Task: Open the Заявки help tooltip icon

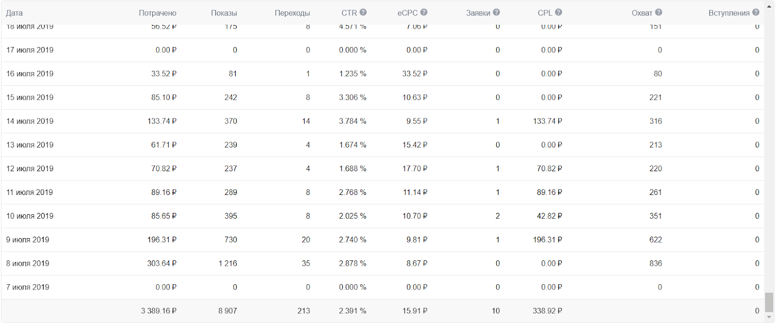Action: 496,13
